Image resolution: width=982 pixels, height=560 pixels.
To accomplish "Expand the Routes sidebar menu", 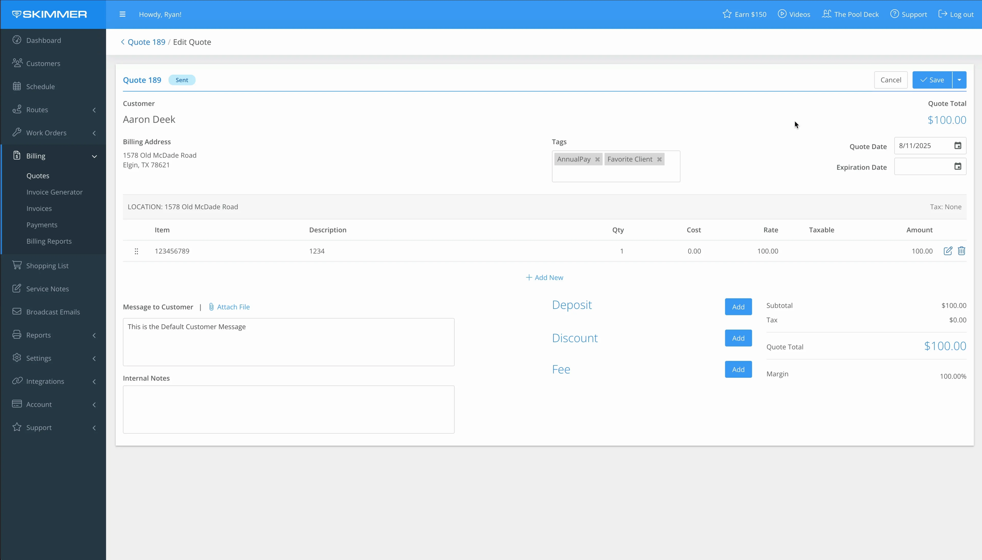I will pyautogui.click(x=53, y=110).
